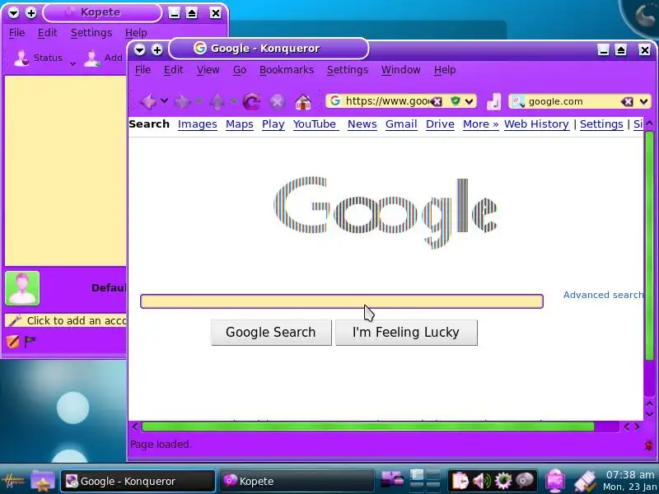Open Konqueror's Go menu
The height and width of the screenshot is (494, 659).
(x=240, y=70)
